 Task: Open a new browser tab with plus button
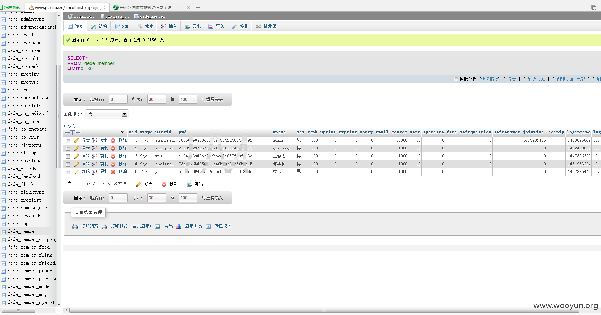198,7
